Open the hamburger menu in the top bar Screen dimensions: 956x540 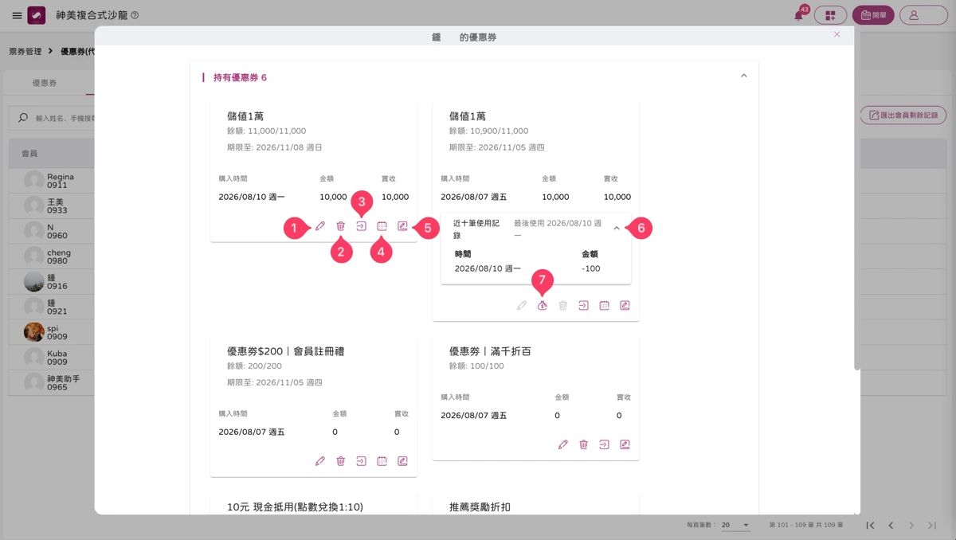click(x=17, y=15)
